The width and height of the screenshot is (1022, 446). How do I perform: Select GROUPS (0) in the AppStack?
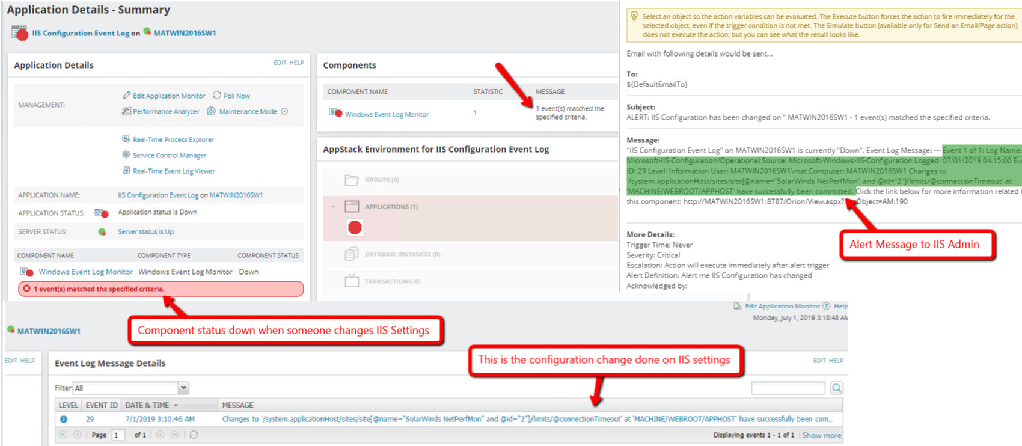382,180
